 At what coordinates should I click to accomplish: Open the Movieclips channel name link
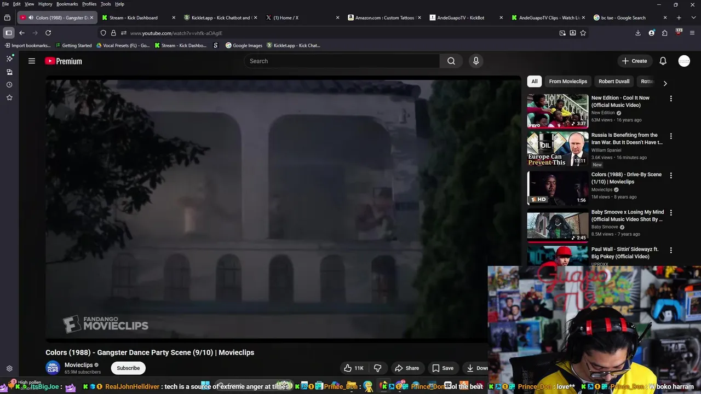tap(79, 365)
